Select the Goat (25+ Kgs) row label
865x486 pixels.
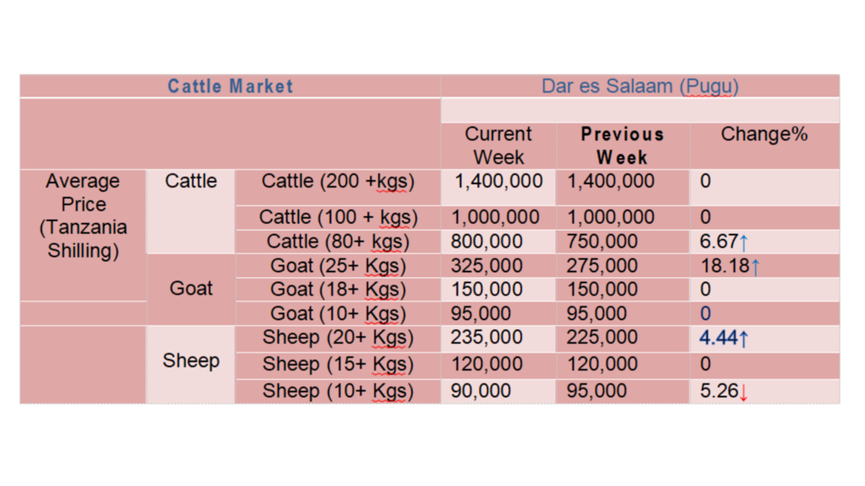338,266
